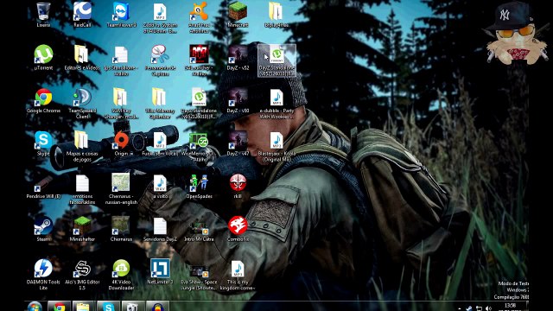The height and width of the screenshot is (311, 553).
Task: Launch the TeamSpeak 3 Client shortcut
Action: tap(82, 104)
